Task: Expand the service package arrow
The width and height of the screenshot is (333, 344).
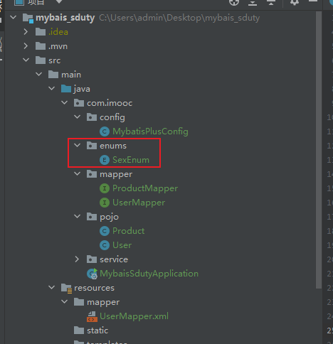Action: [77, 259]
